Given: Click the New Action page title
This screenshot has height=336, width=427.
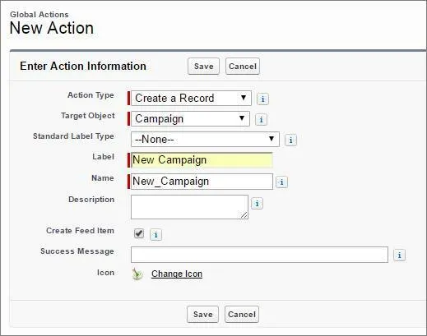Looking at the screenshot, I should (x=52, y=28).
